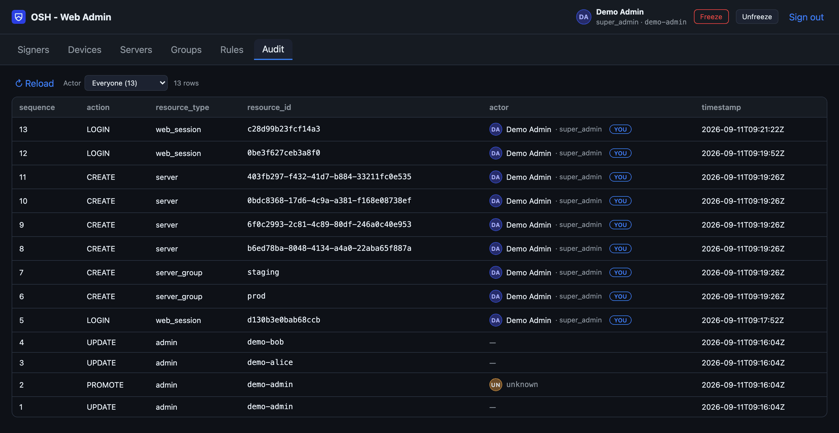Click the OSH shield logo icon

pyautogui.click(x=19, y=17)
